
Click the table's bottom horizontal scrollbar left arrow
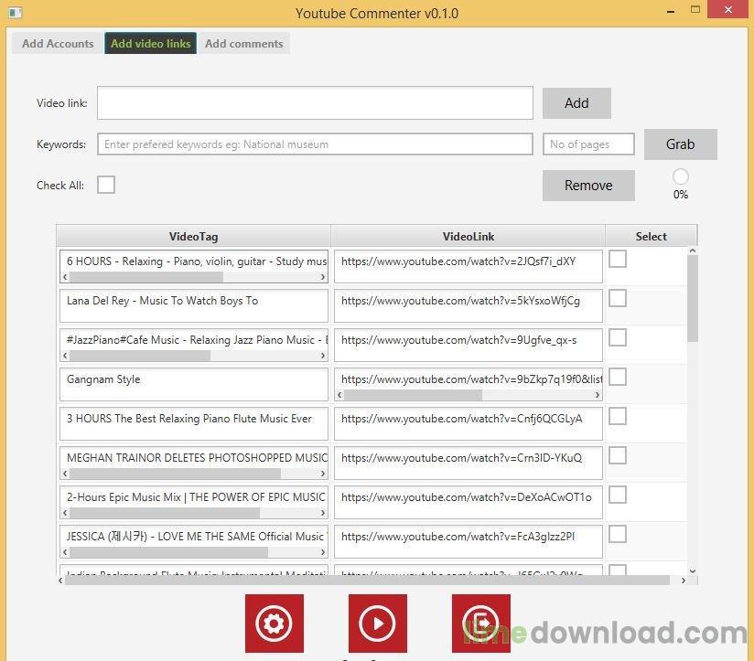coord(60,581)
